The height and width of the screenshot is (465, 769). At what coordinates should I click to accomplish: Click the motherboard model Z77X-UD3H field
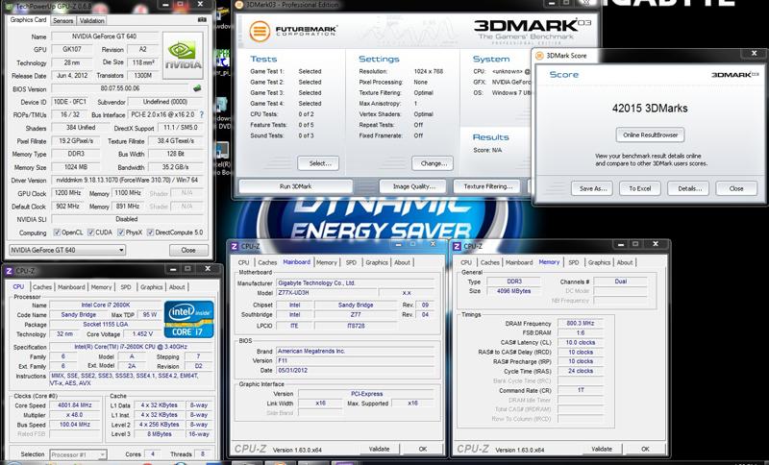coord(327,293)
